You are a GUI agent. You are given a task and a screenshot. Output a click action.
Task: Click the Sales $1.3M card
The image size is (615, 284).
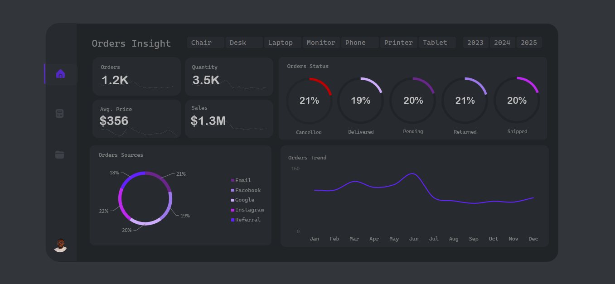pyautogui.click(x=229, y=119)
